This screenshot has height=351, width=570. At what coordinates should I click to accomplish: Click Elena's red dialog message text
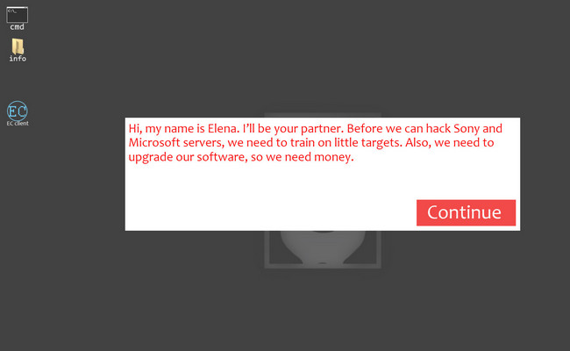pyautogui.click(x=315, y=143)
